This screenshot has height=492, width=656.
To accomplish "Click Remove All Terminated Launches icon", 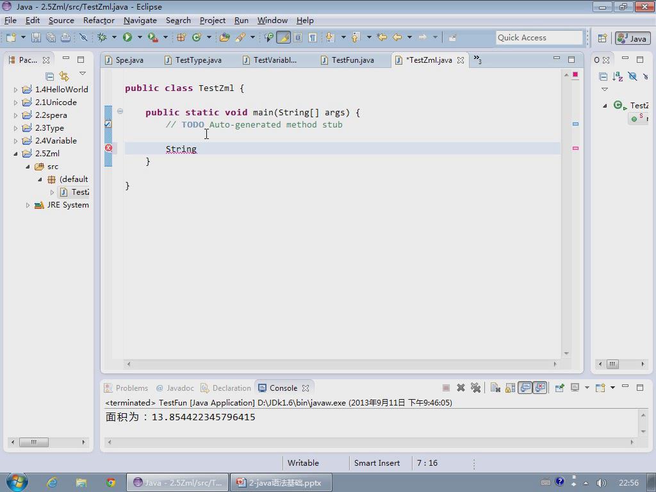I will [475, 388].
